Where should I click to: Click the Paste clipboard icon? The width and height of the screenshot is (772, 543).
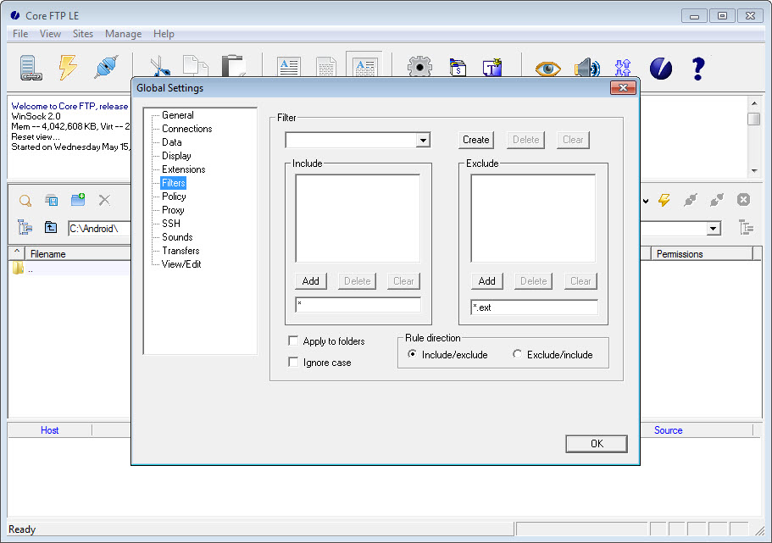[x=233, y=65]
